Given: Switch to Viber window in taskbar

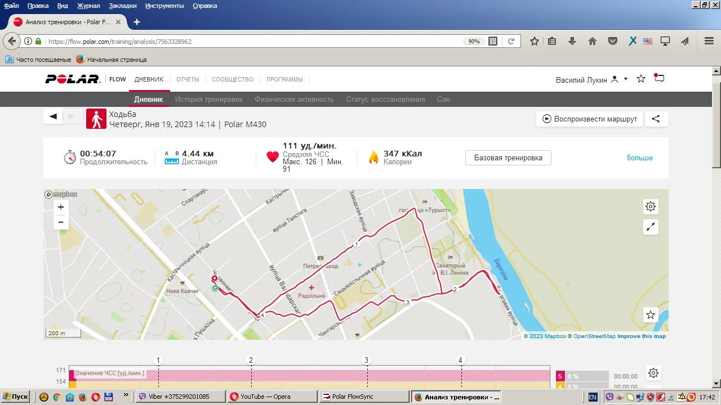Looking at the screenshot, I should [x=180, y=397].
